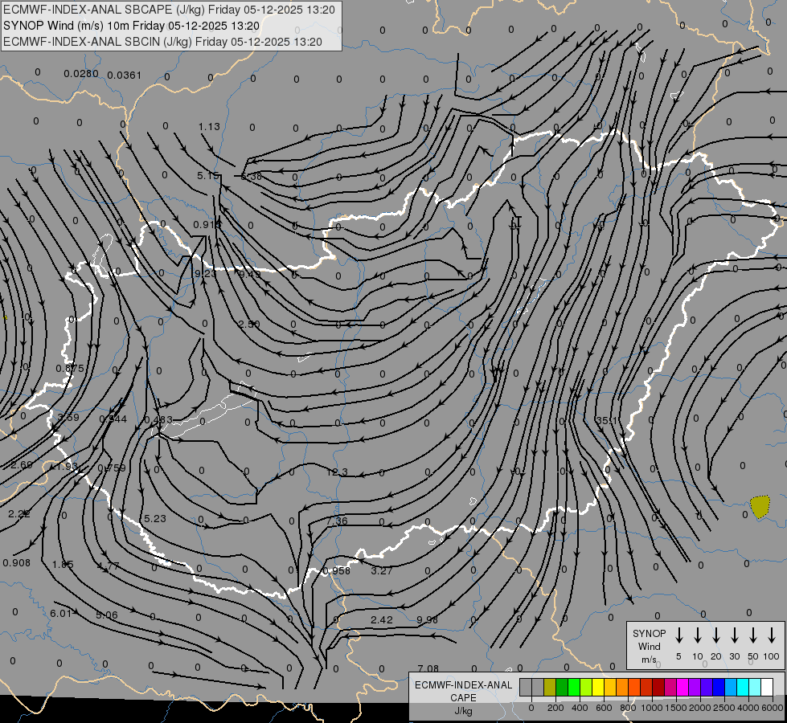787x723 pixels.
Task: Click the SYNOP Wind 10m title line
Action: tap(131, 26)
